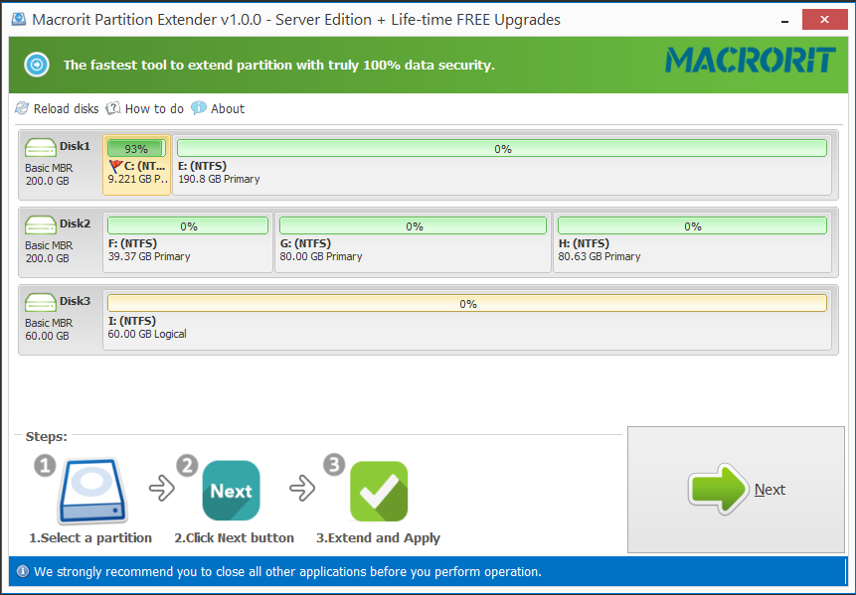Click the Disk3 drive icon
Viewport: 856px width, 595px height.
tap(41, 302)
